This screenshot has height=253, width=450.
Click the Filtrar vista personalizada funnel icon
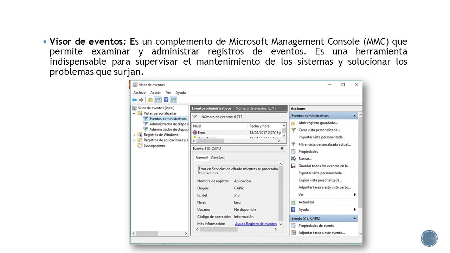[x=293, y=144]
